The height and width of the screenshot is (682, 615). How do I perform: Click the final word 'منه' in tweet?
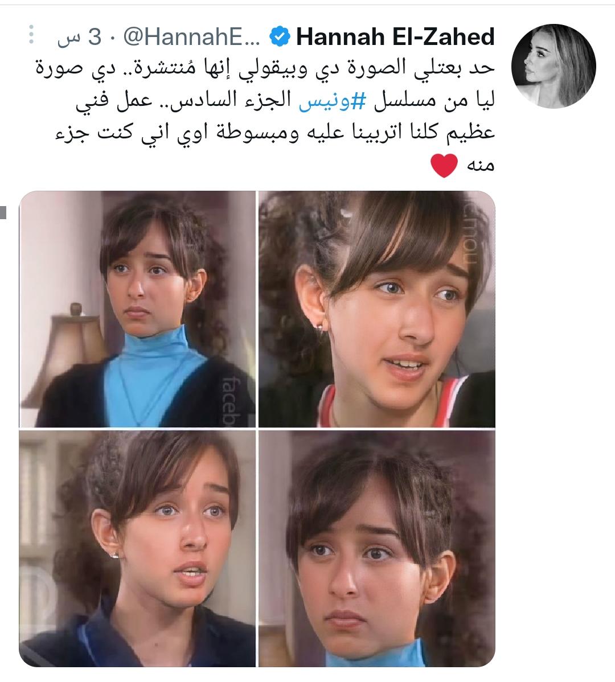click(x=480, y=165)
